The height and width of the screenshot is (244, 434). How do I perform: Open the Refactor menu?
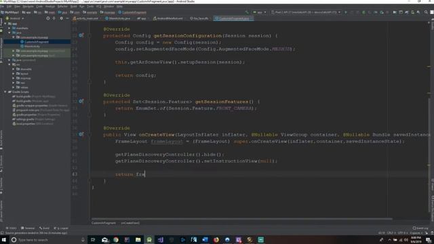coord(62,6)
